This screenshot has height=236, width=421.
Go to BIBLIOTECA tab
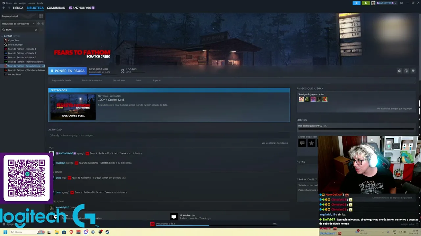point(35,8)
